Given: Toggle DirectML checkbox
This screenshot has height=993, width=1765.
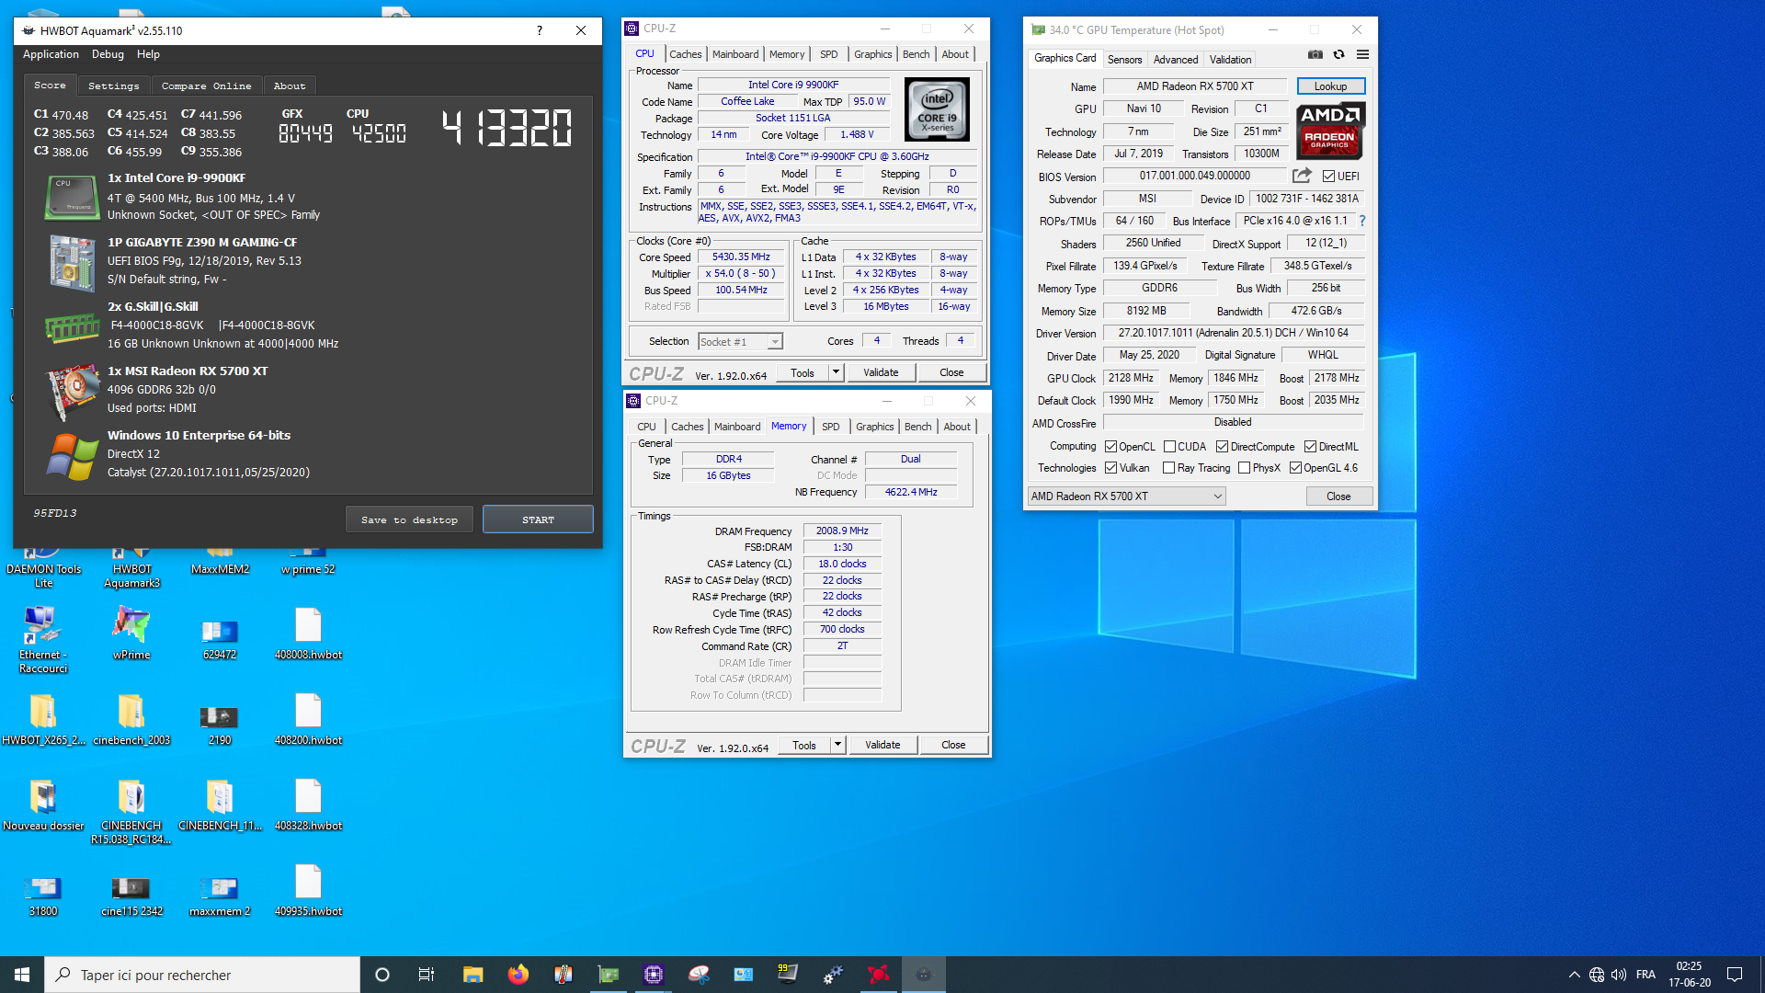Looking at the screenshot, I should 1310,447.
